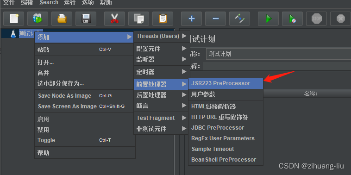
Task: Open the 编辑 menu
Action: [27, 3]
